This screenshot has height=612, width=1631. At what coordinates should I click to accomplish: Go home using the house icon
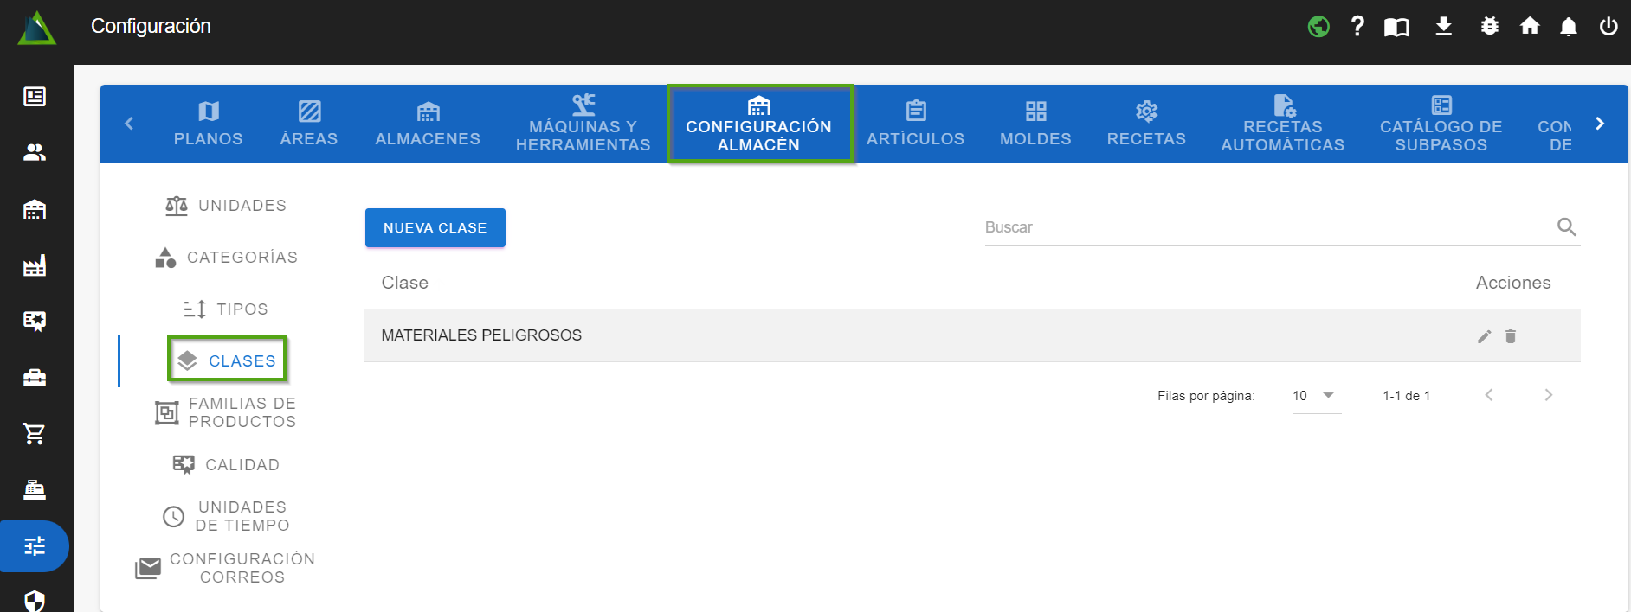click(x=1530, y=27)
